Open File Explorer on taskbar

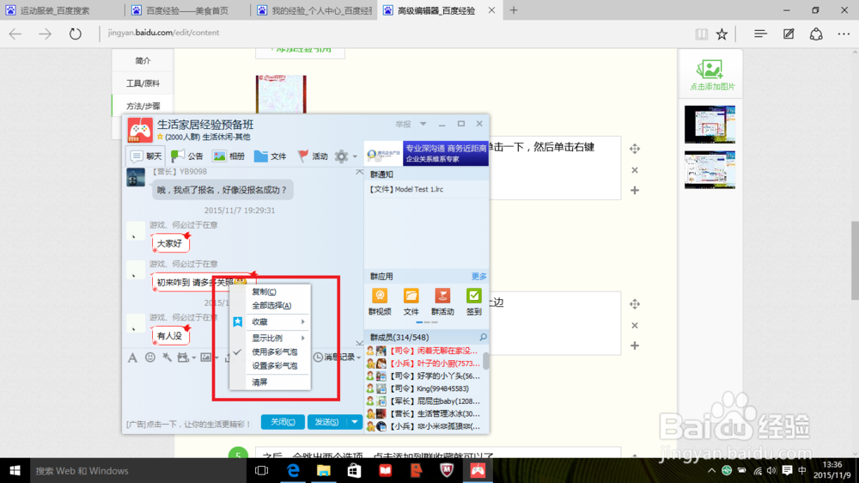324,471
